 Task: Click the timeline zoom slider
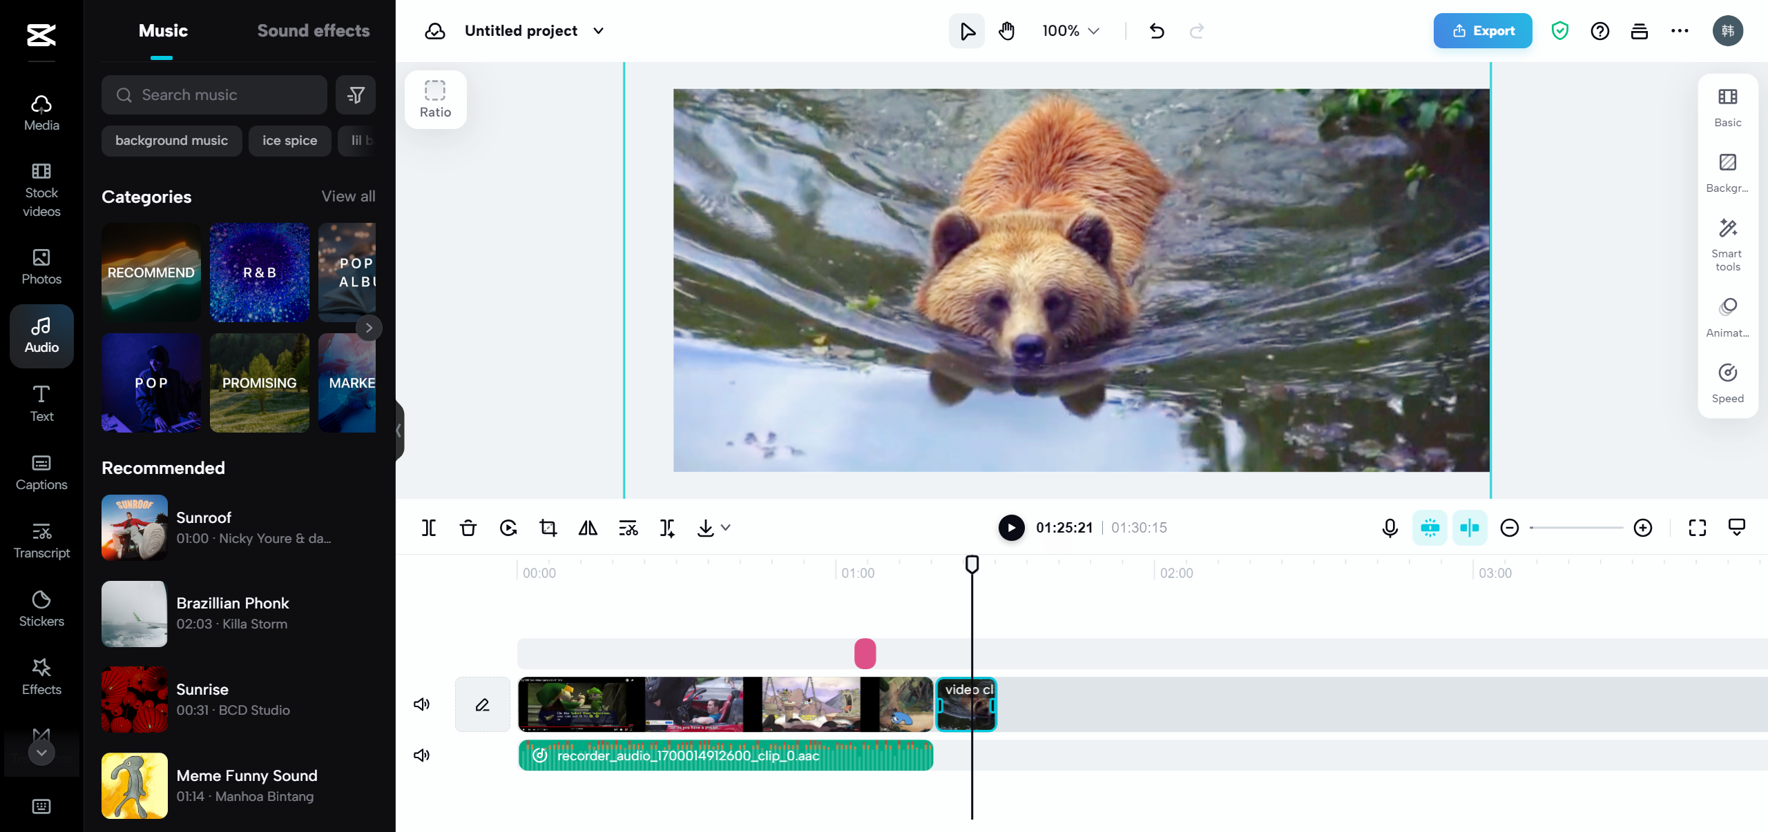pyautogui.click(x=1576, y=528)
